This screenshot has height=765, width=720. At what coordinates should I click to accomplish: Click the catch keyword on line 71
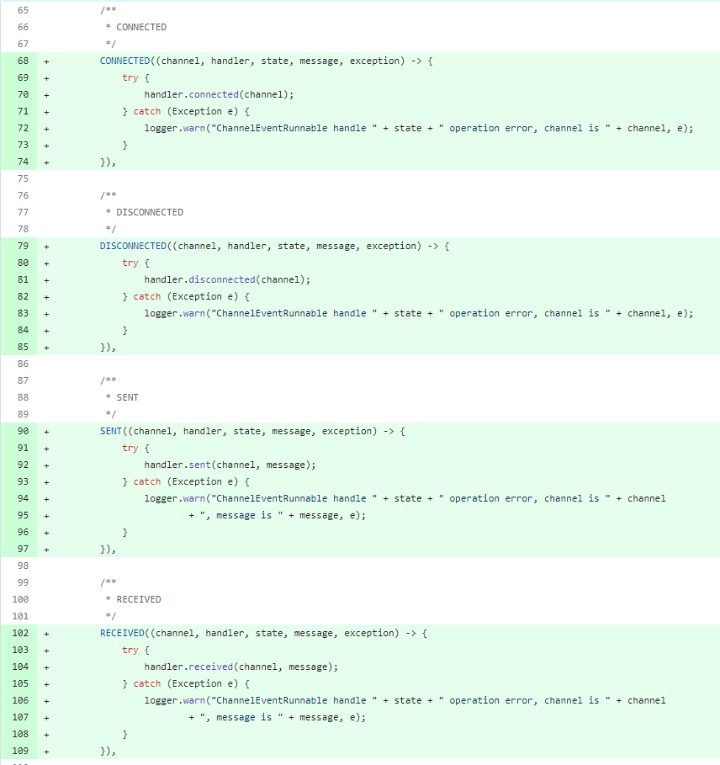coord(146,112)
